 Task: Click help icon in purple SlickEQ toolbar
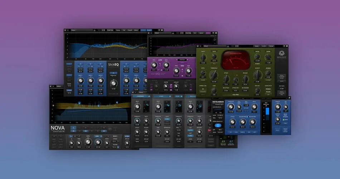click(213, 33)
